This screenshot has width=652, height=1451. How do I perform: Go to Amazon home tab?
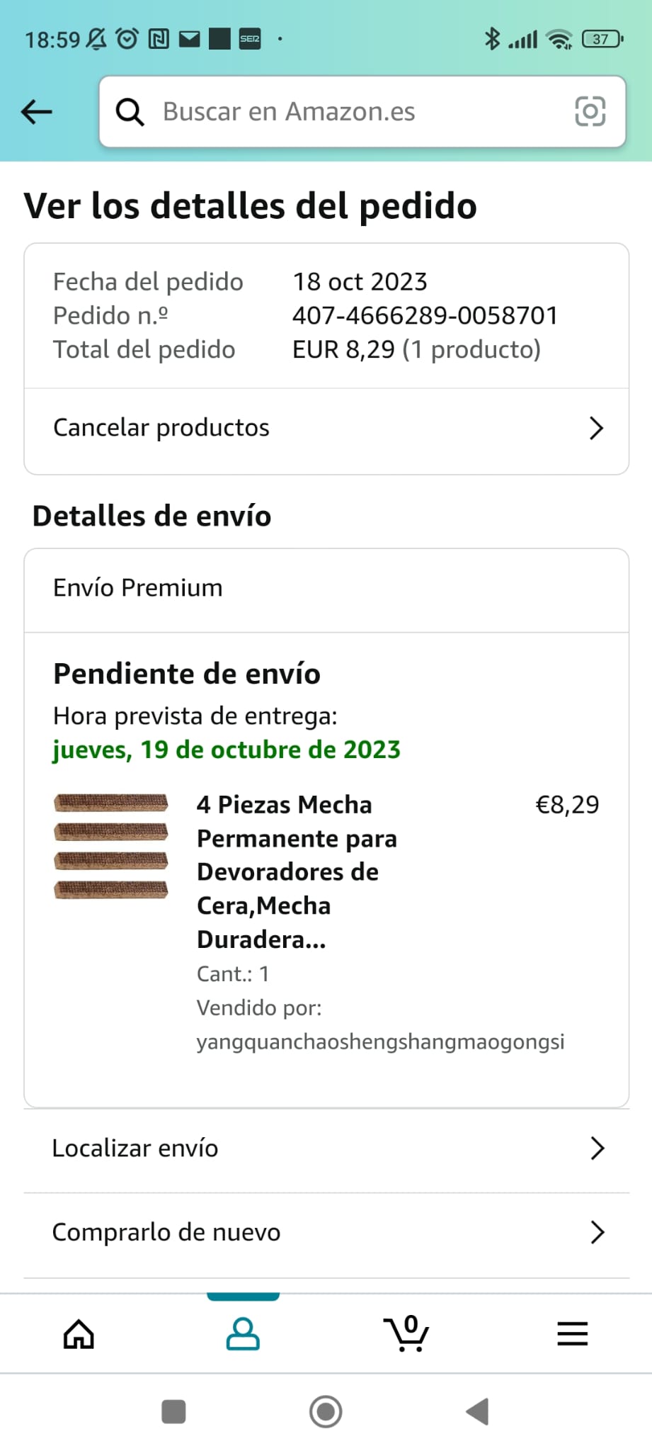pyautogui.click(x=79, y=1334)
